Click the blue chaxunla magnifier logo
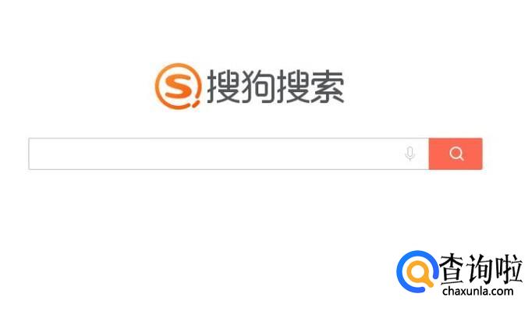Screen dimensions: 532x315 point(417,271)
